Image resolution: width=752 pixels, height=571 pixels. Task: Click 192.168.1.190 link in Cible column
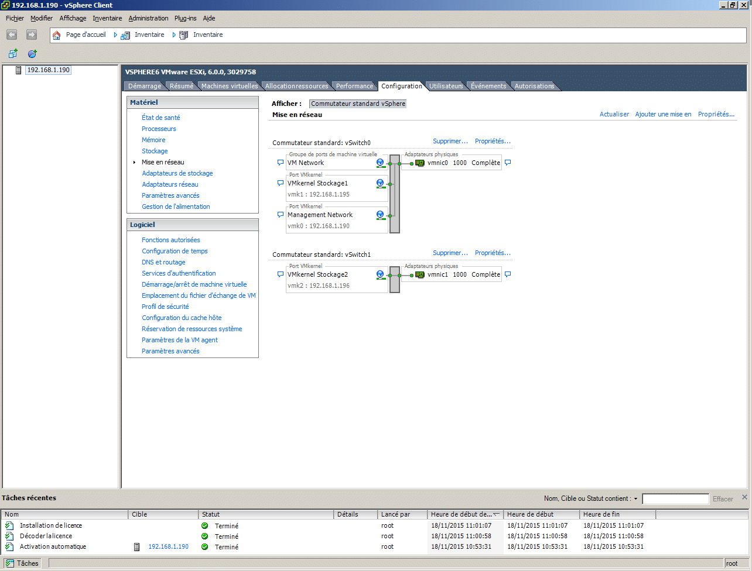(169, 546)
